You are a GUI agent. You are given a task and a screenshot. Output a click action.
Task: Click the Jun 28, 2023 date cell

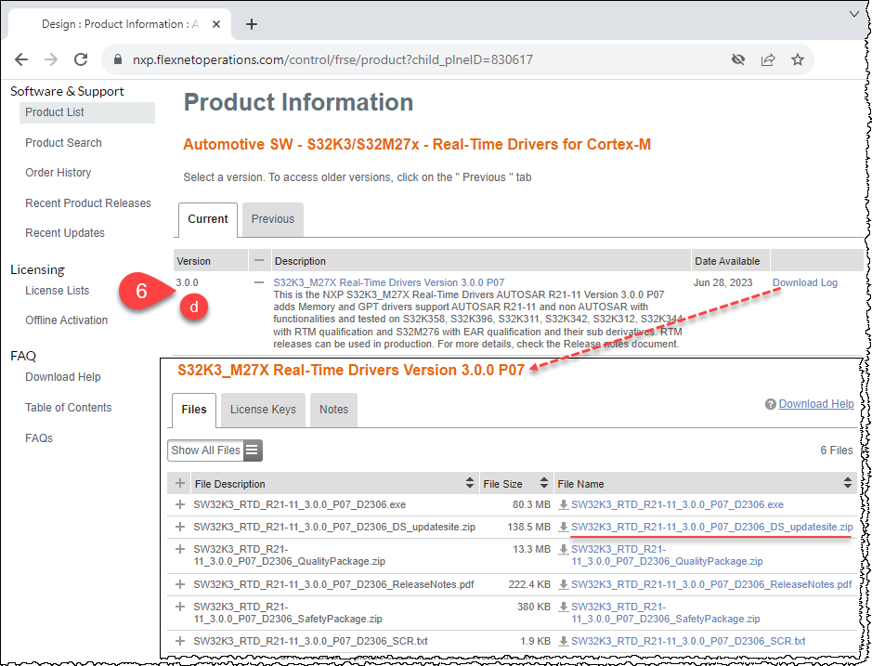point(722,282)
